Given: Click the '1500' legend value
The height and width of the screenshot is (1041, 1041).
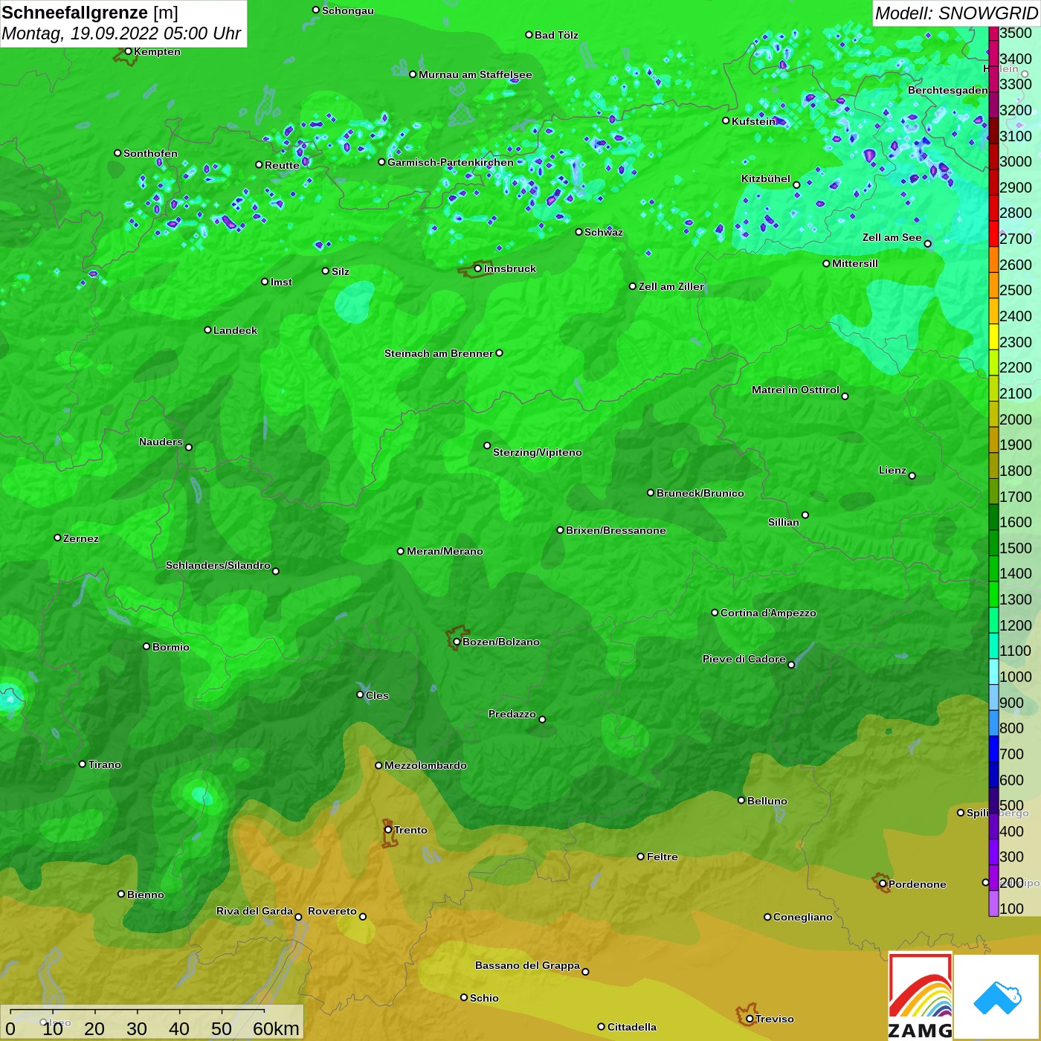Looking at the screenshot, I should tap(1016, 548).
